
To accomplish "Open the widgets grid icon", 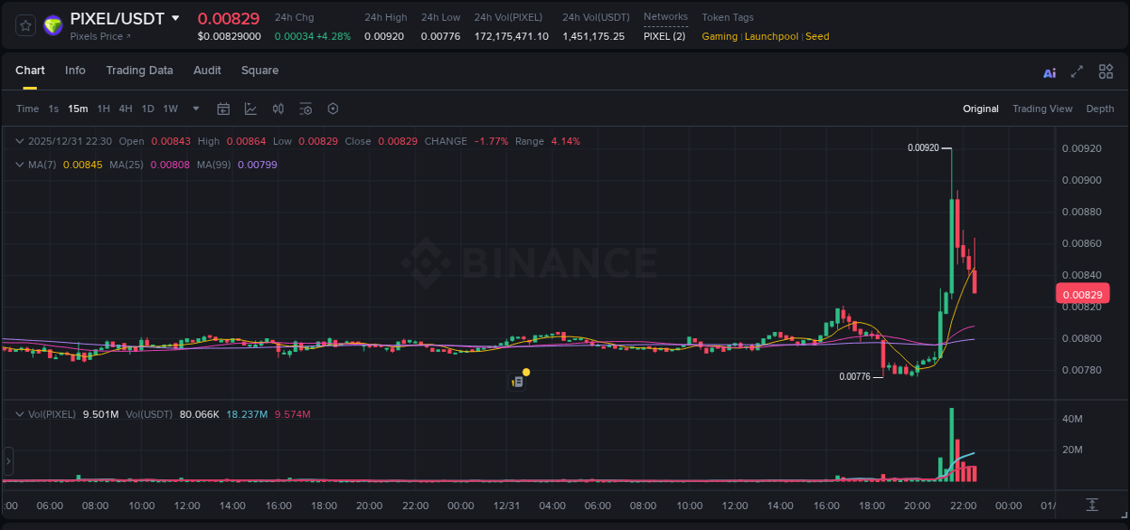I will pyautogui.click(x=1106, y=71).
